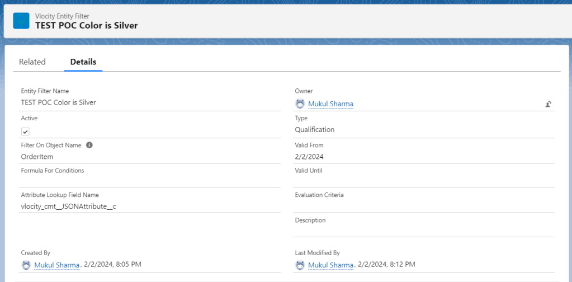Viewport: 572px width, 282px height.
Task: Open Mukul Sharma link under Owner
Action: point(330,104)
